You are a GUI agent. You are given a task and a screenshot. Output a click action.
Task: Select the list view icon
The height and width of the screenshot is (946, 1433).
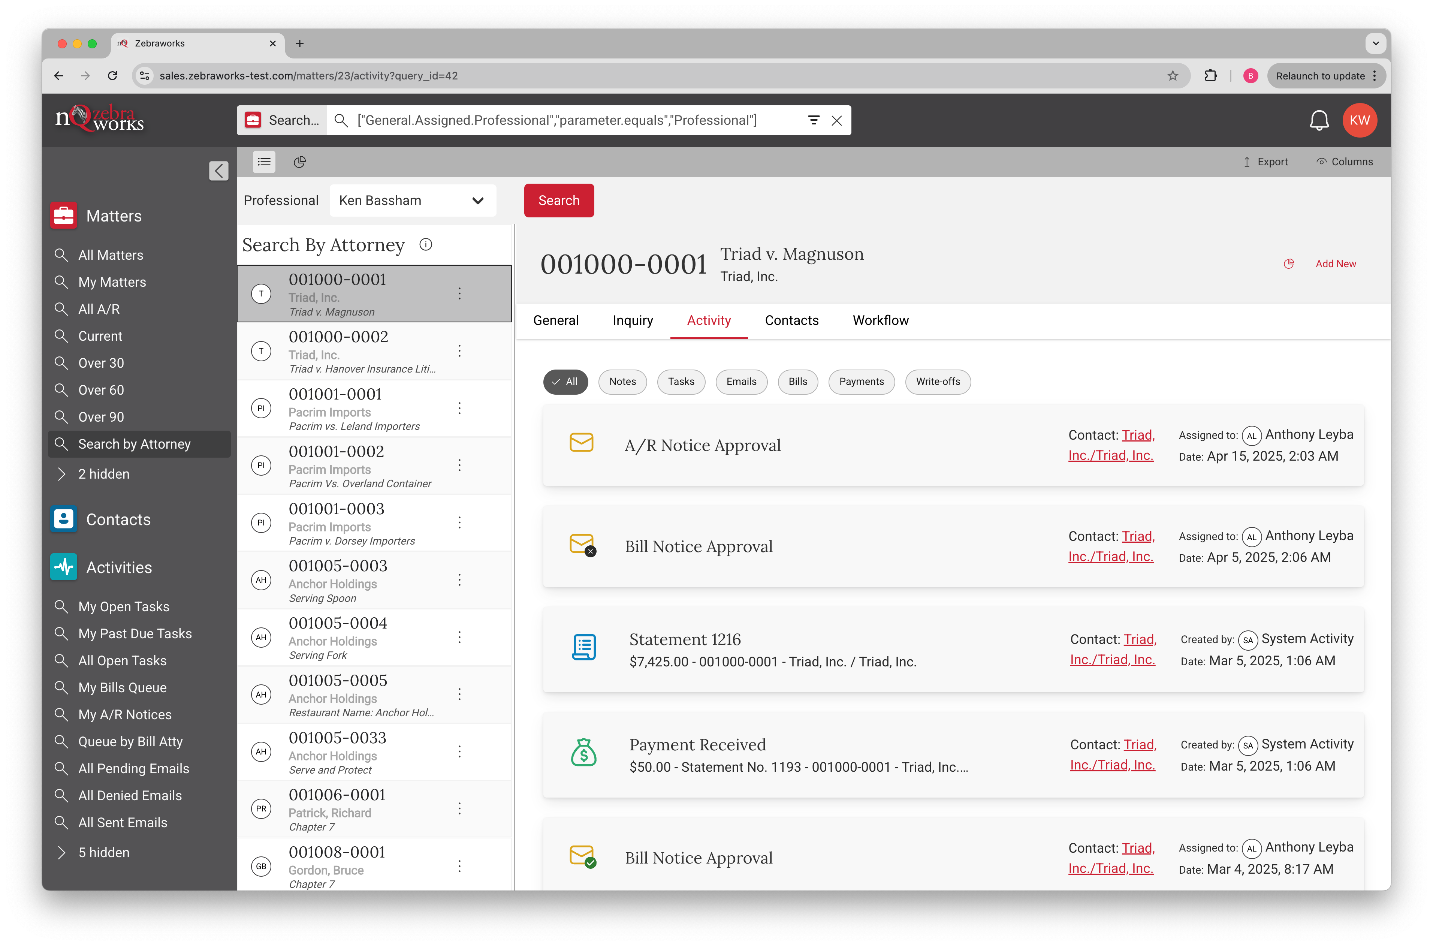[x=264, y=162]
